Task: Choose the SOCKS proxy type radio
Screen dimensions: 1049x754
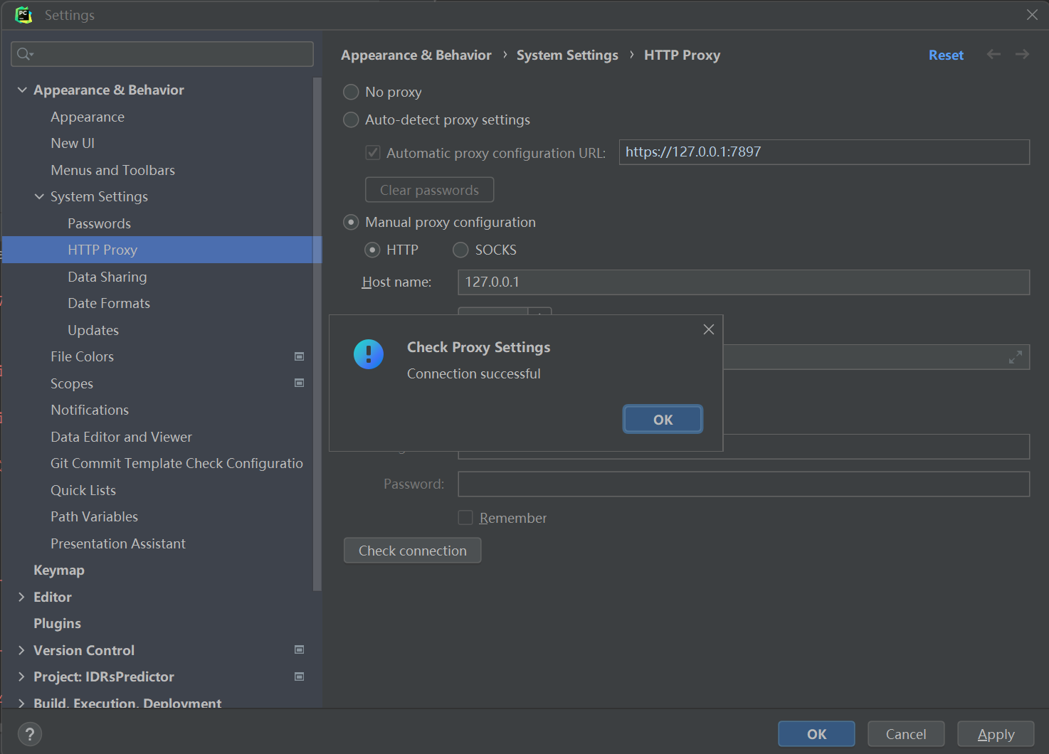Action: tap(460, 250)
